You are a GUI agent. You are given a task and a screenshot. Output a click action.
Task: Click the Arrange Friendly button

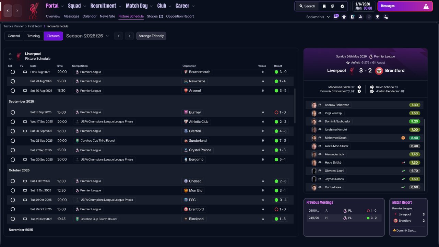click(x=151, y=36)
